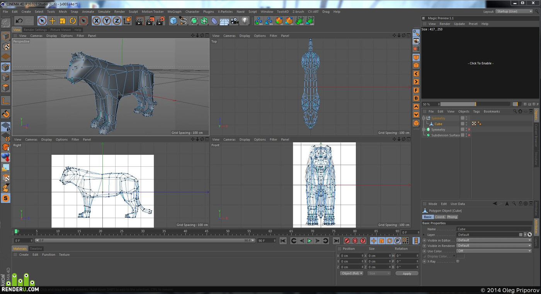The width and height of the screenshot is (541, 294).
Task: Toggle the Parameter 'P' keyframe button
Action: (x=397, y=241)
